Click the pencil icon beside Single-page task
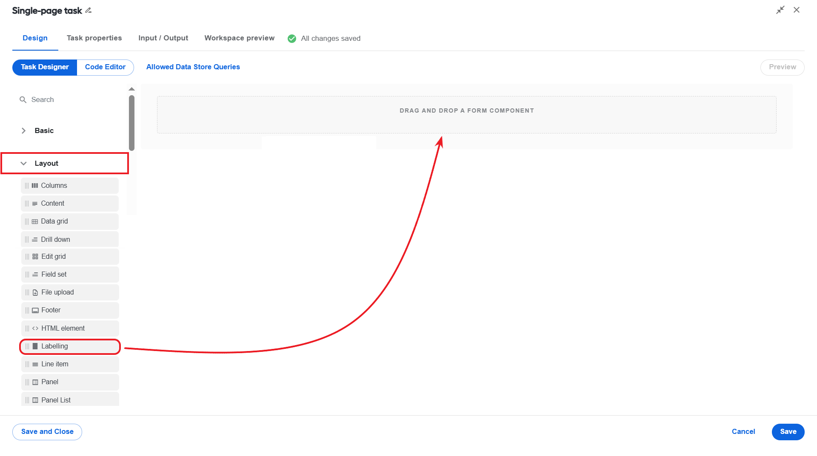Screen dimensions: 817x456 click(x=89, y=10)
